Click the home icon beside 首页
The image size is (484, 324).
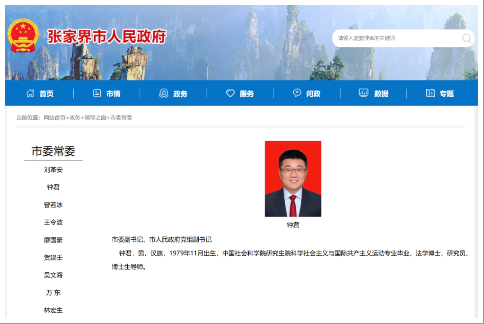[30, 93]
